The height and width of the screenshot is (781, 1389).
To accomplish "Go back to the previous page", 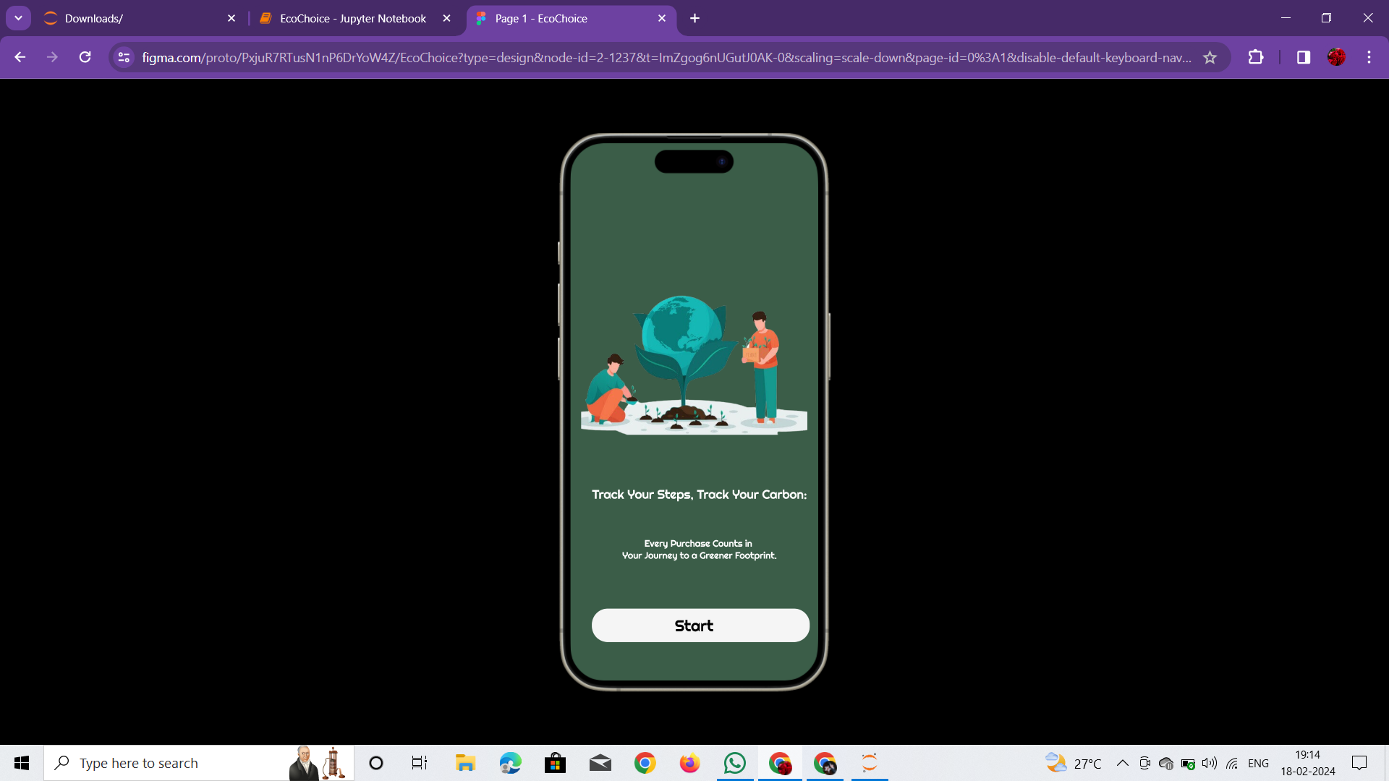I will point(20,57).
